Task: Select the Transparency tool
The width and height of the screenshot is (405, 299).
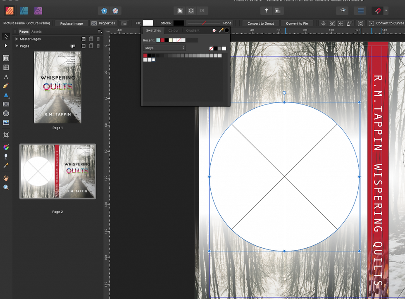Action: pos(6,156)
